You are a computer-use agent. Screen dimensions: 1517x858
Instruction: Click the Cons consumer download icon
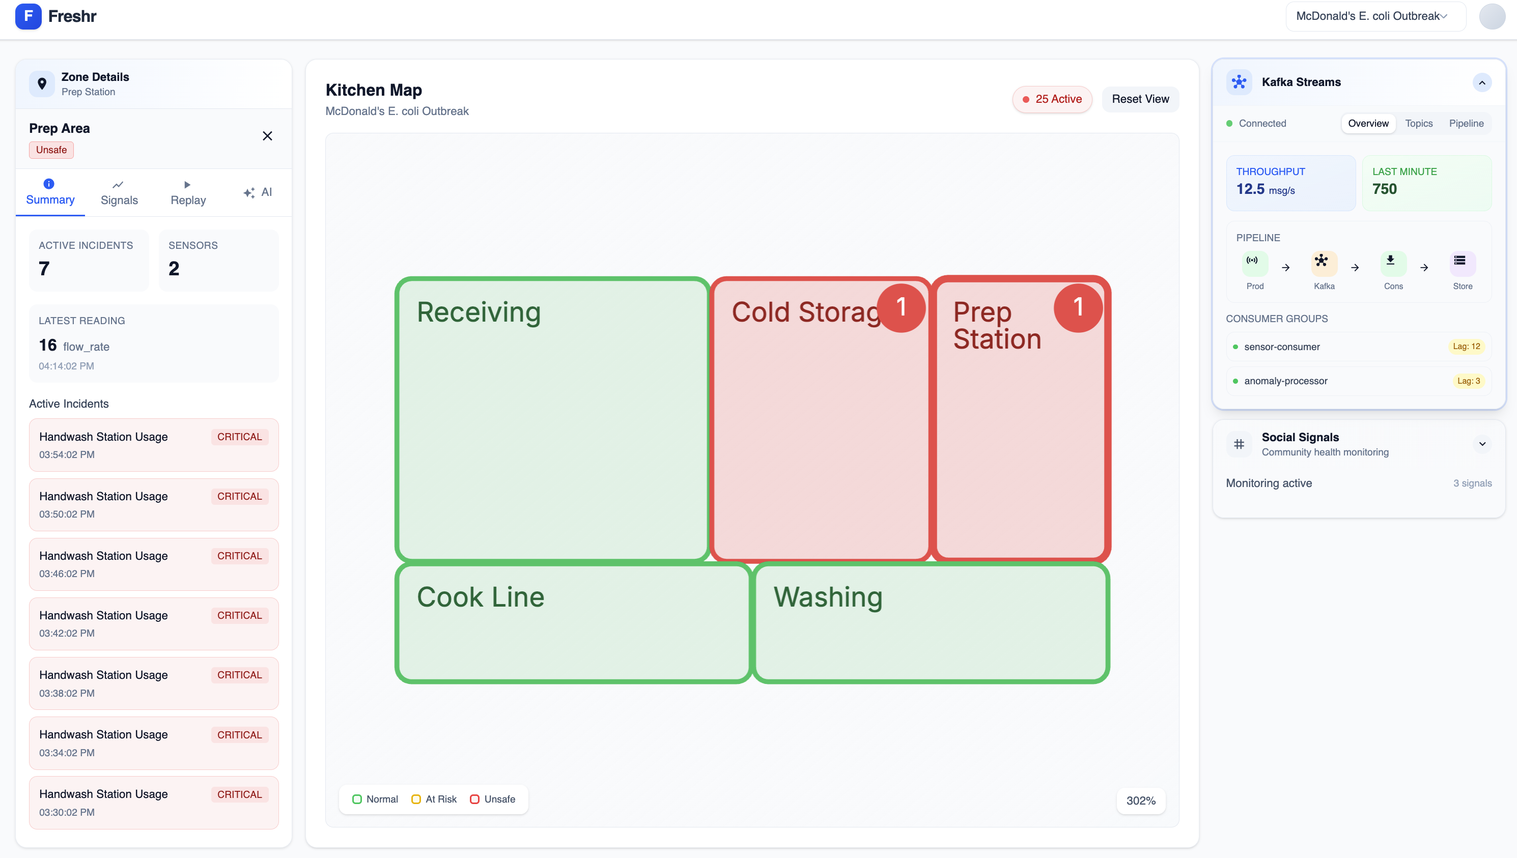click(1392, 262)
